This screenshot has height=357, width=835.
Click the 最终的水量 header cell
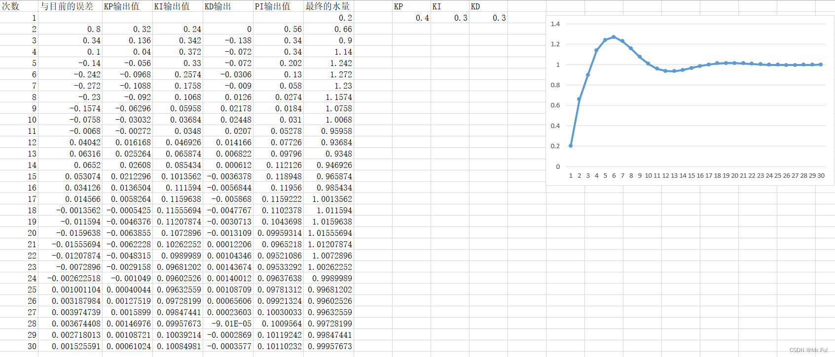pyautogui.click(x=328, y=6)
